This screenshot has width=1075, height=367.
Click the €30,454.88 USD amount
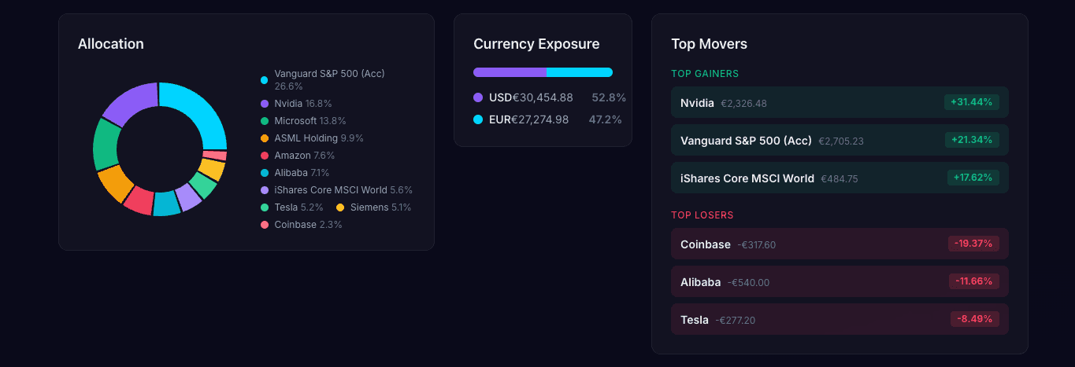[543, 97]
